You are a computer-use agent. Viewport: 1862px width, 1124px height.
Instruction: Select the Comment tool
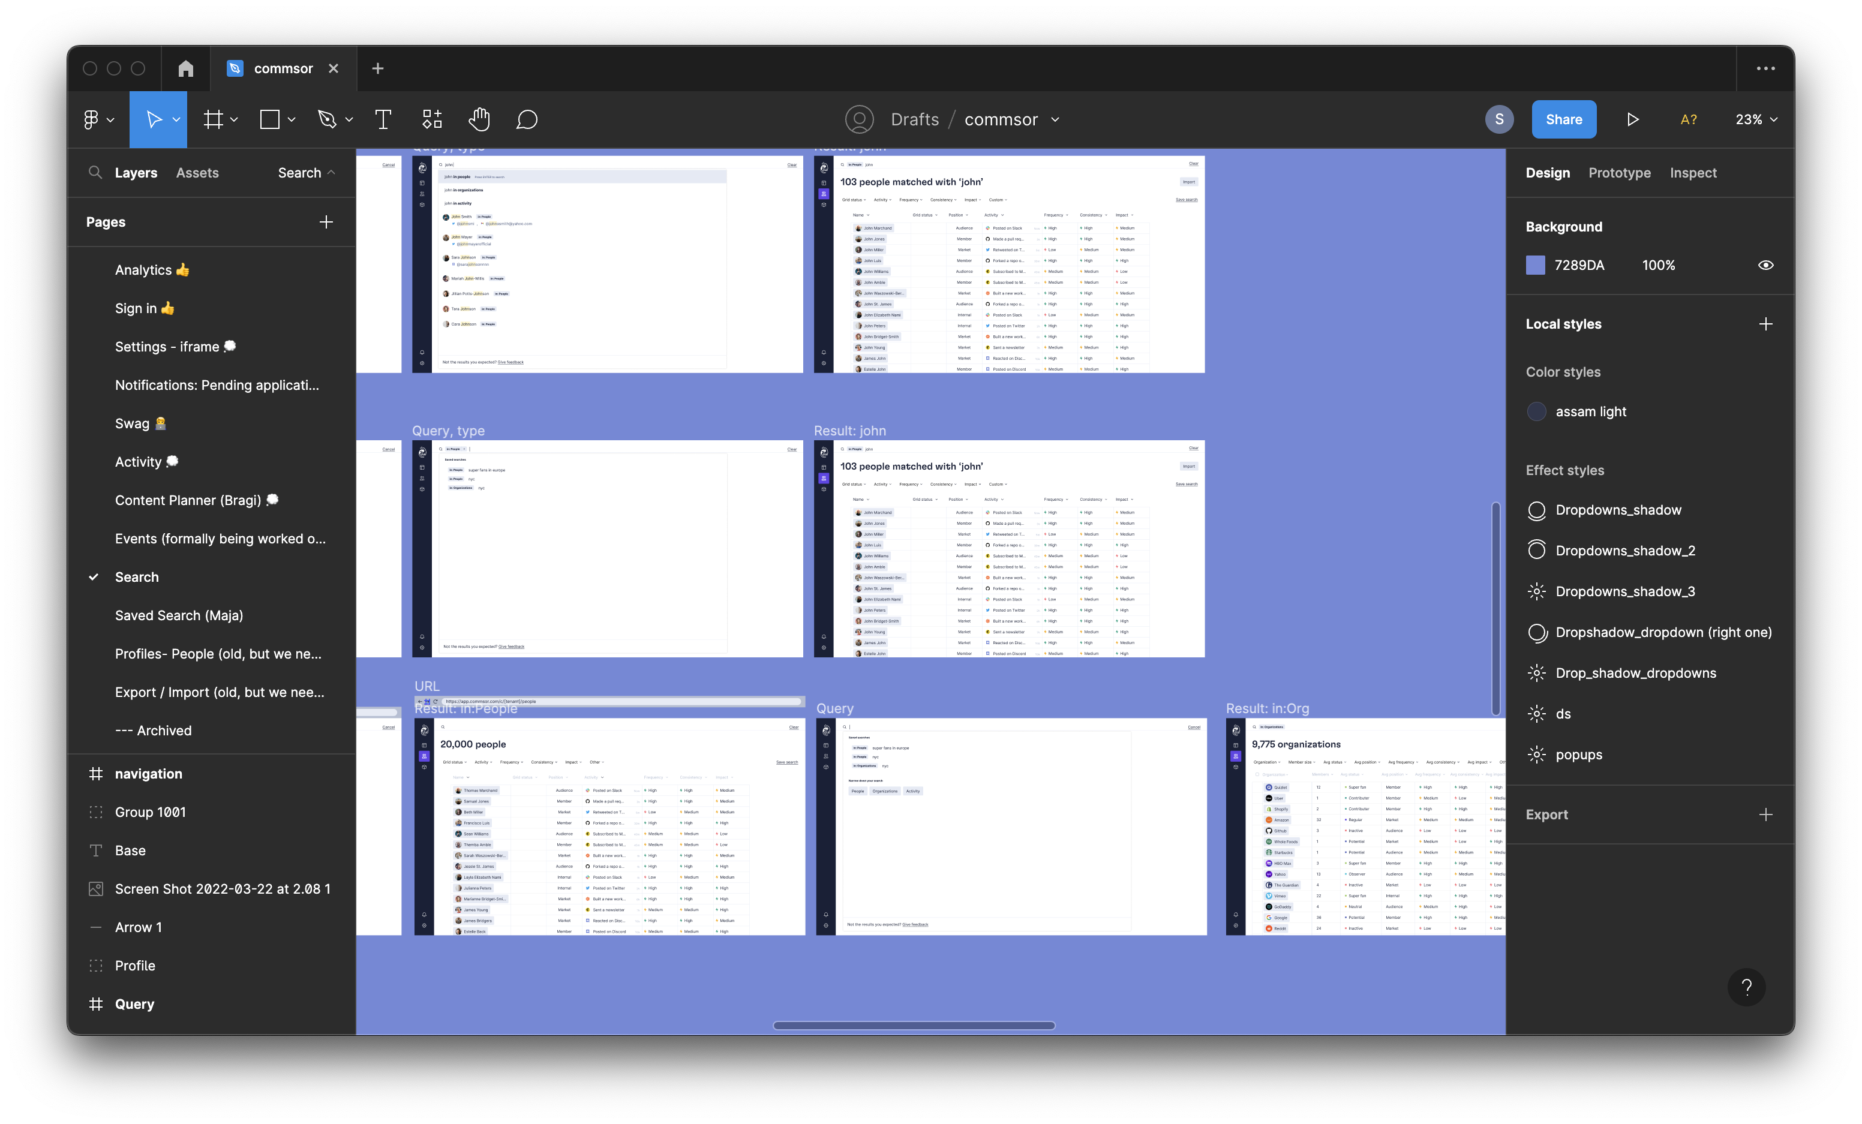tap(527, 119)
